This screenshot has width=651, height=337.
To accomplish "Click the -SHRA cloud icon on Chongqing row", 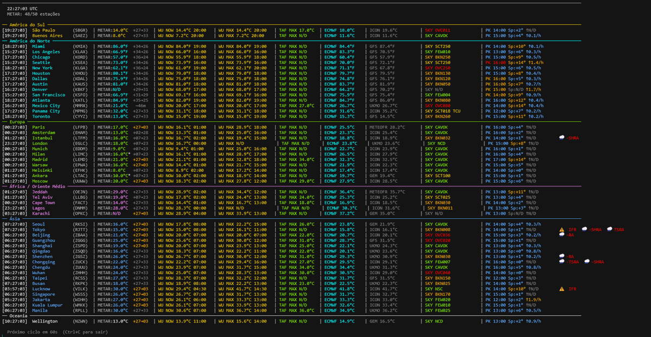I will point(588,262).
